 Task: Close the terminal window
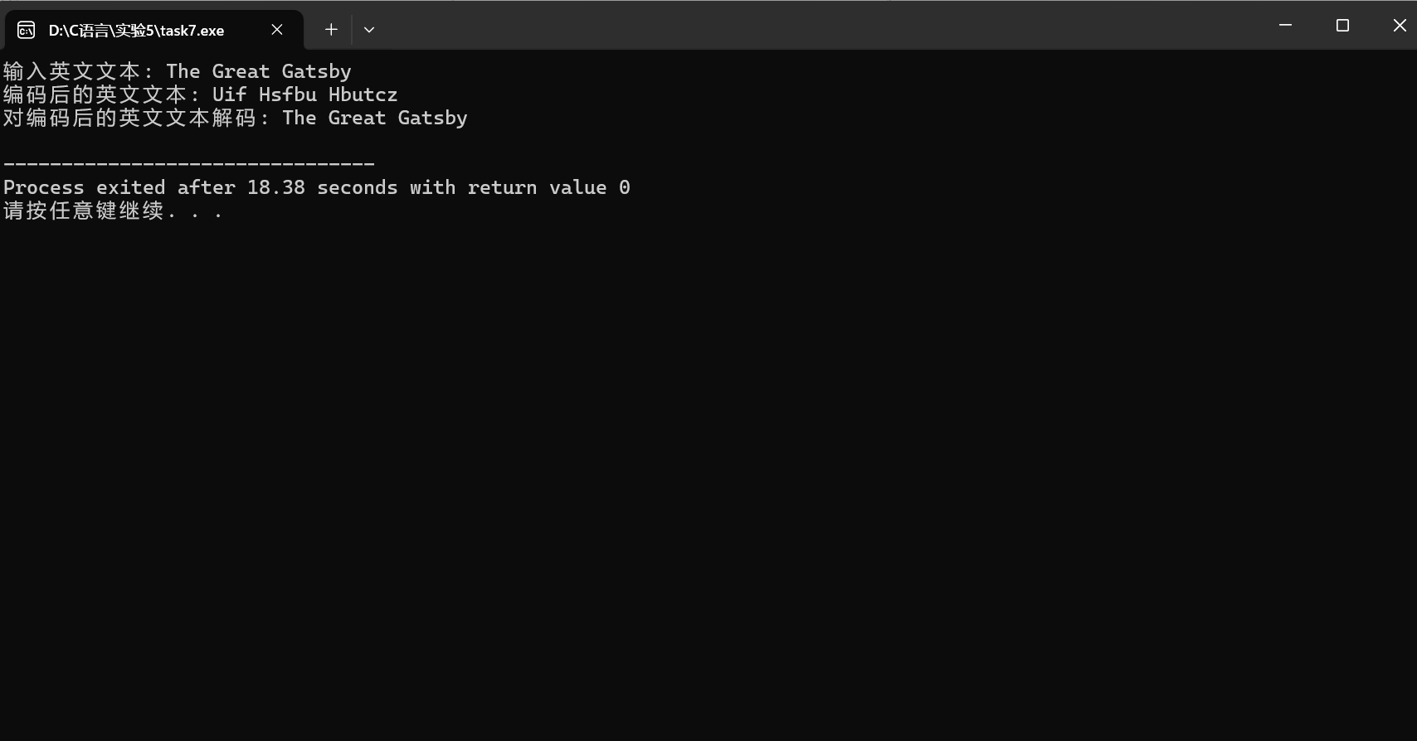pyautogui.click(x=1399, y=26)
